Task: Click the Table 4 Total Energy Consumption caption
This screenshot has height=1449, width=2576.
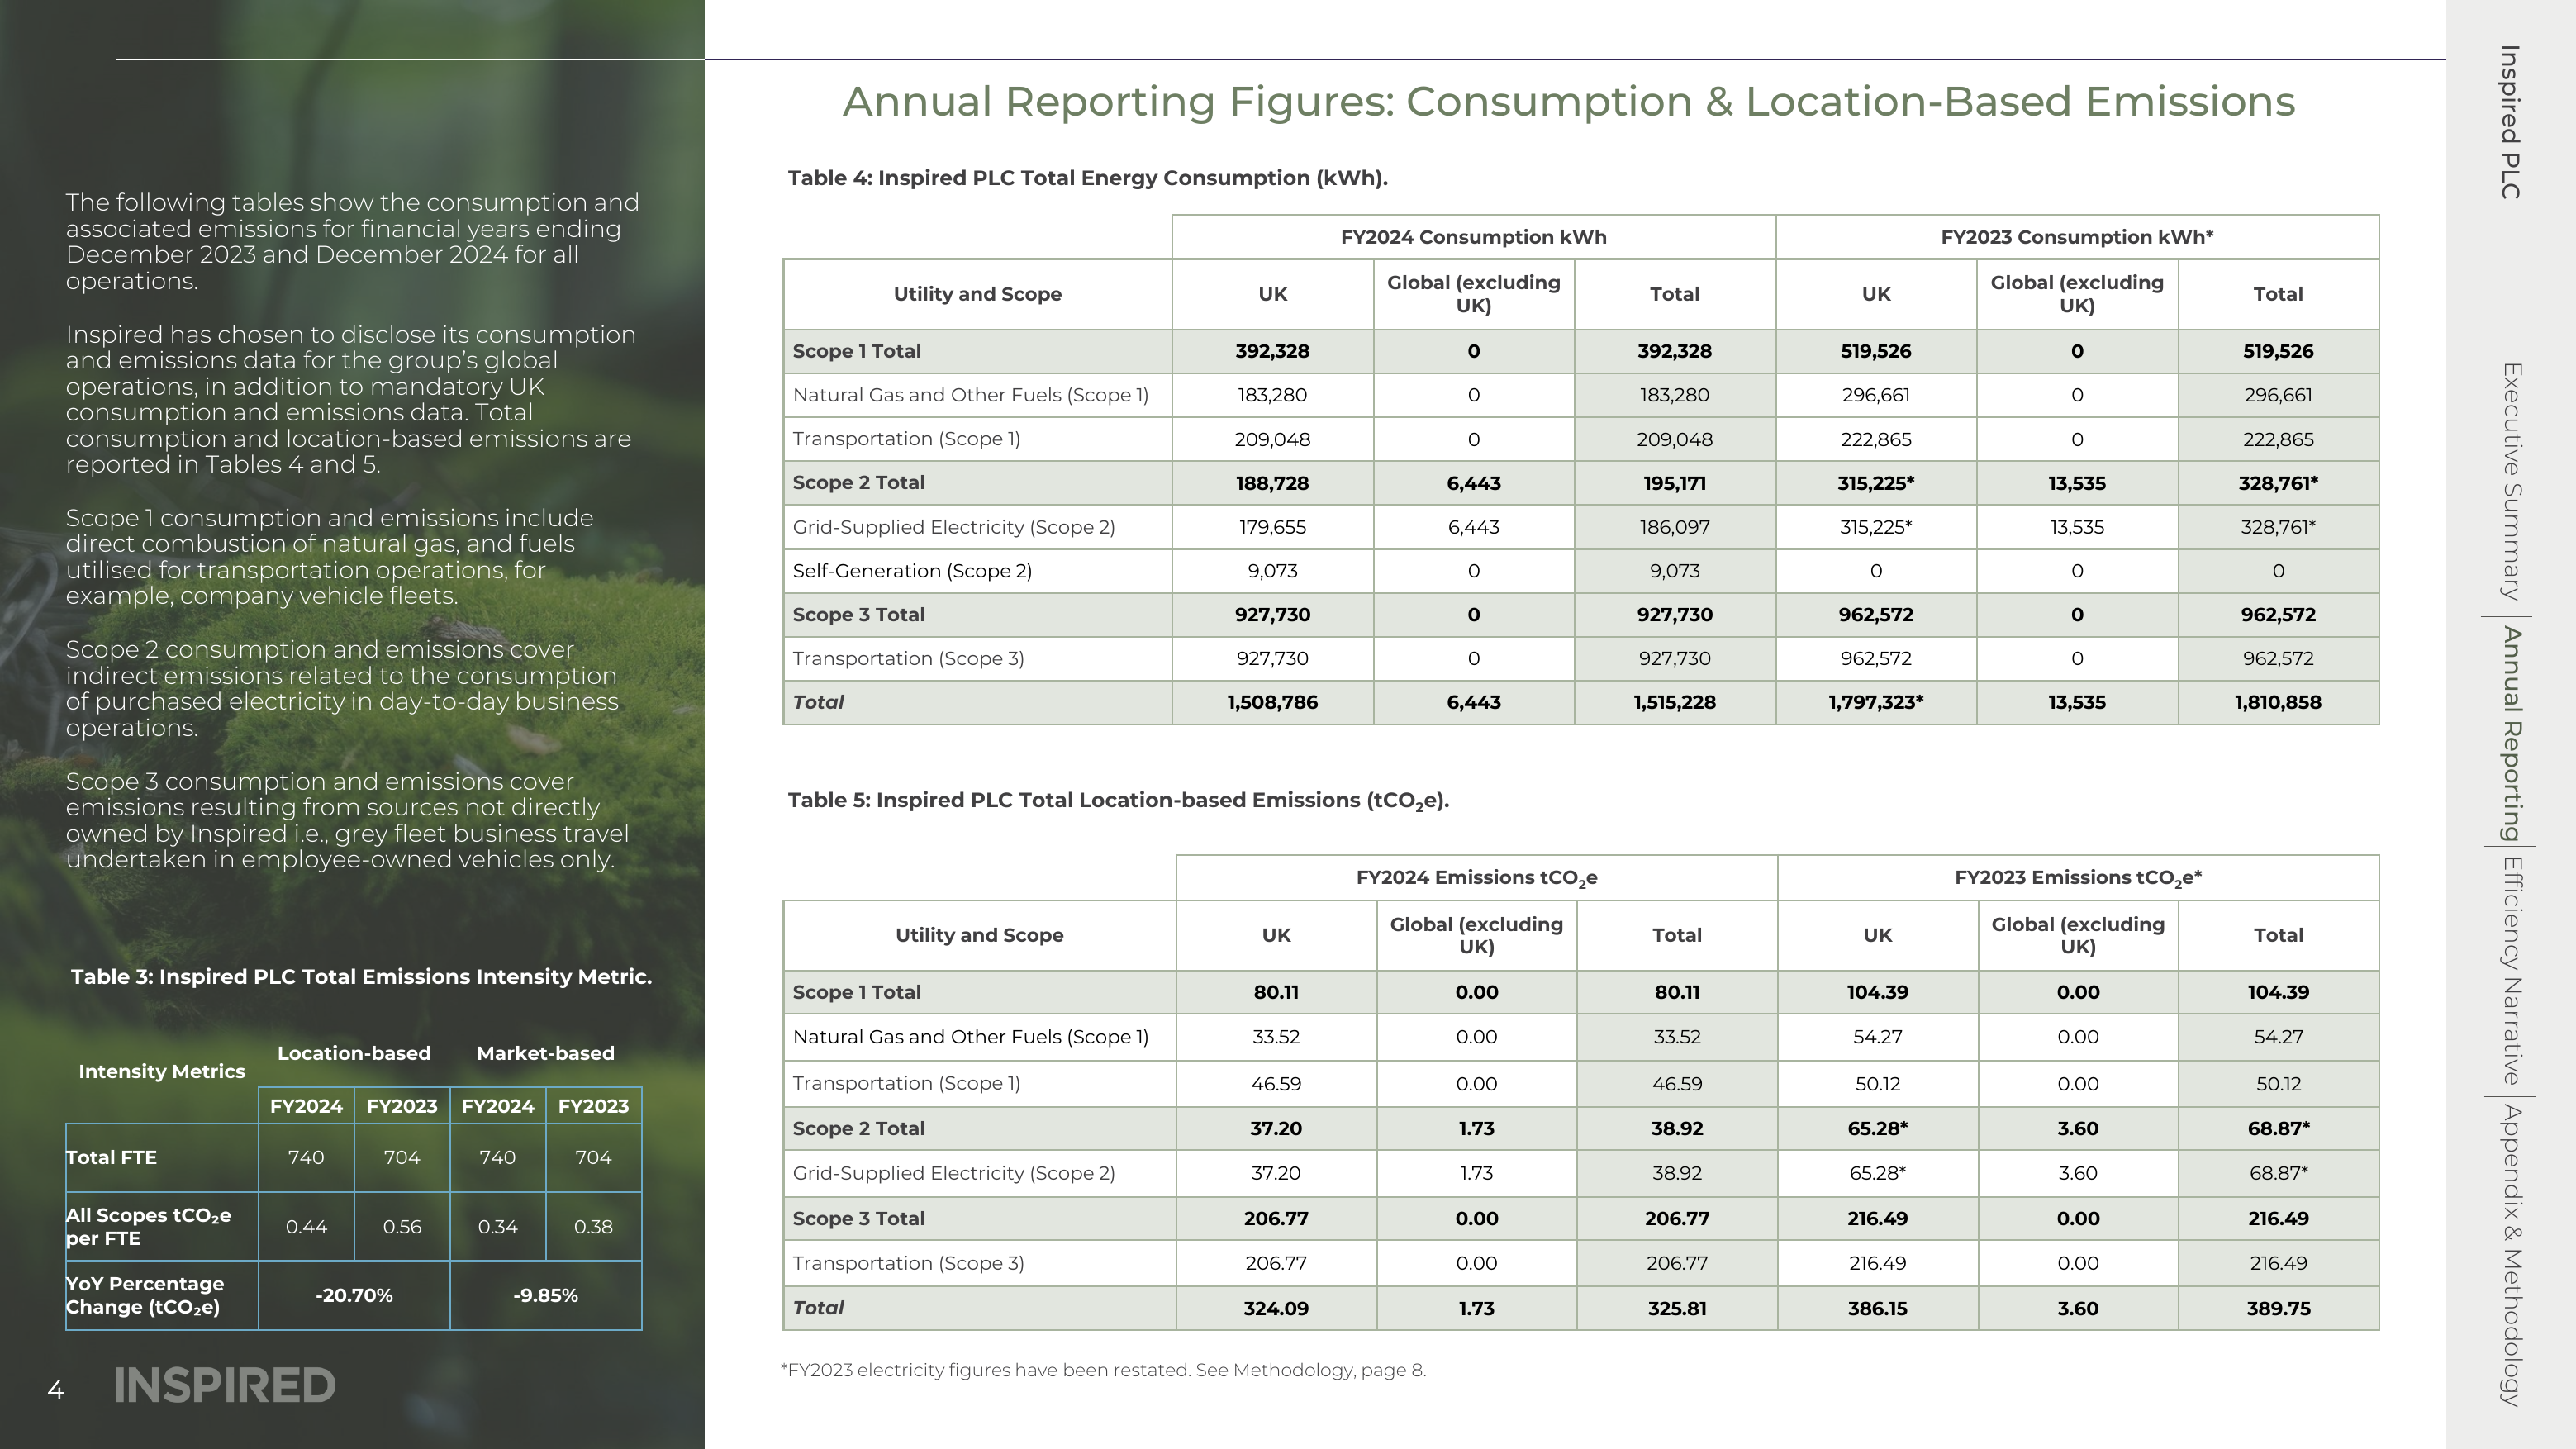Action: click(x=1088, y=178)
